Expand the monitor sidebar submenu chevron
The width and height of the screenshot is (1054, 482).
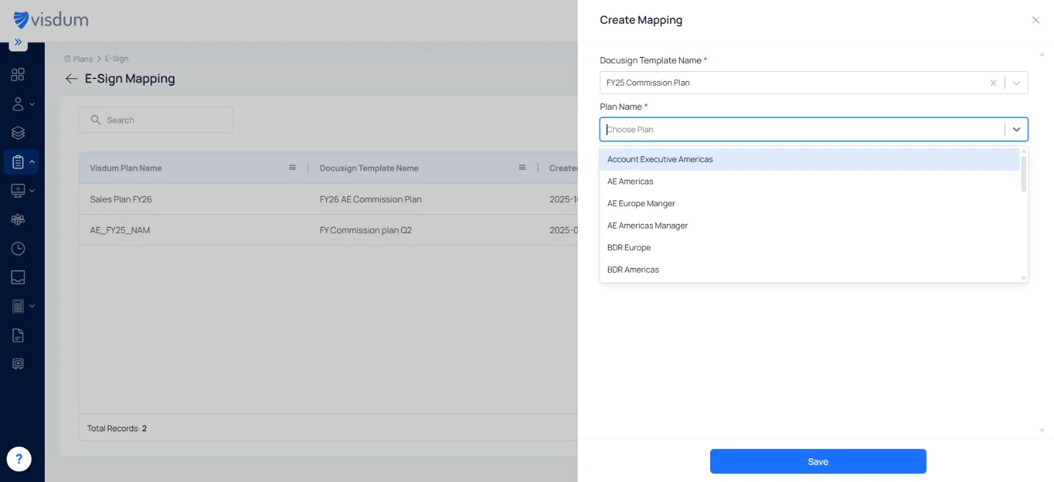[32, 191]
